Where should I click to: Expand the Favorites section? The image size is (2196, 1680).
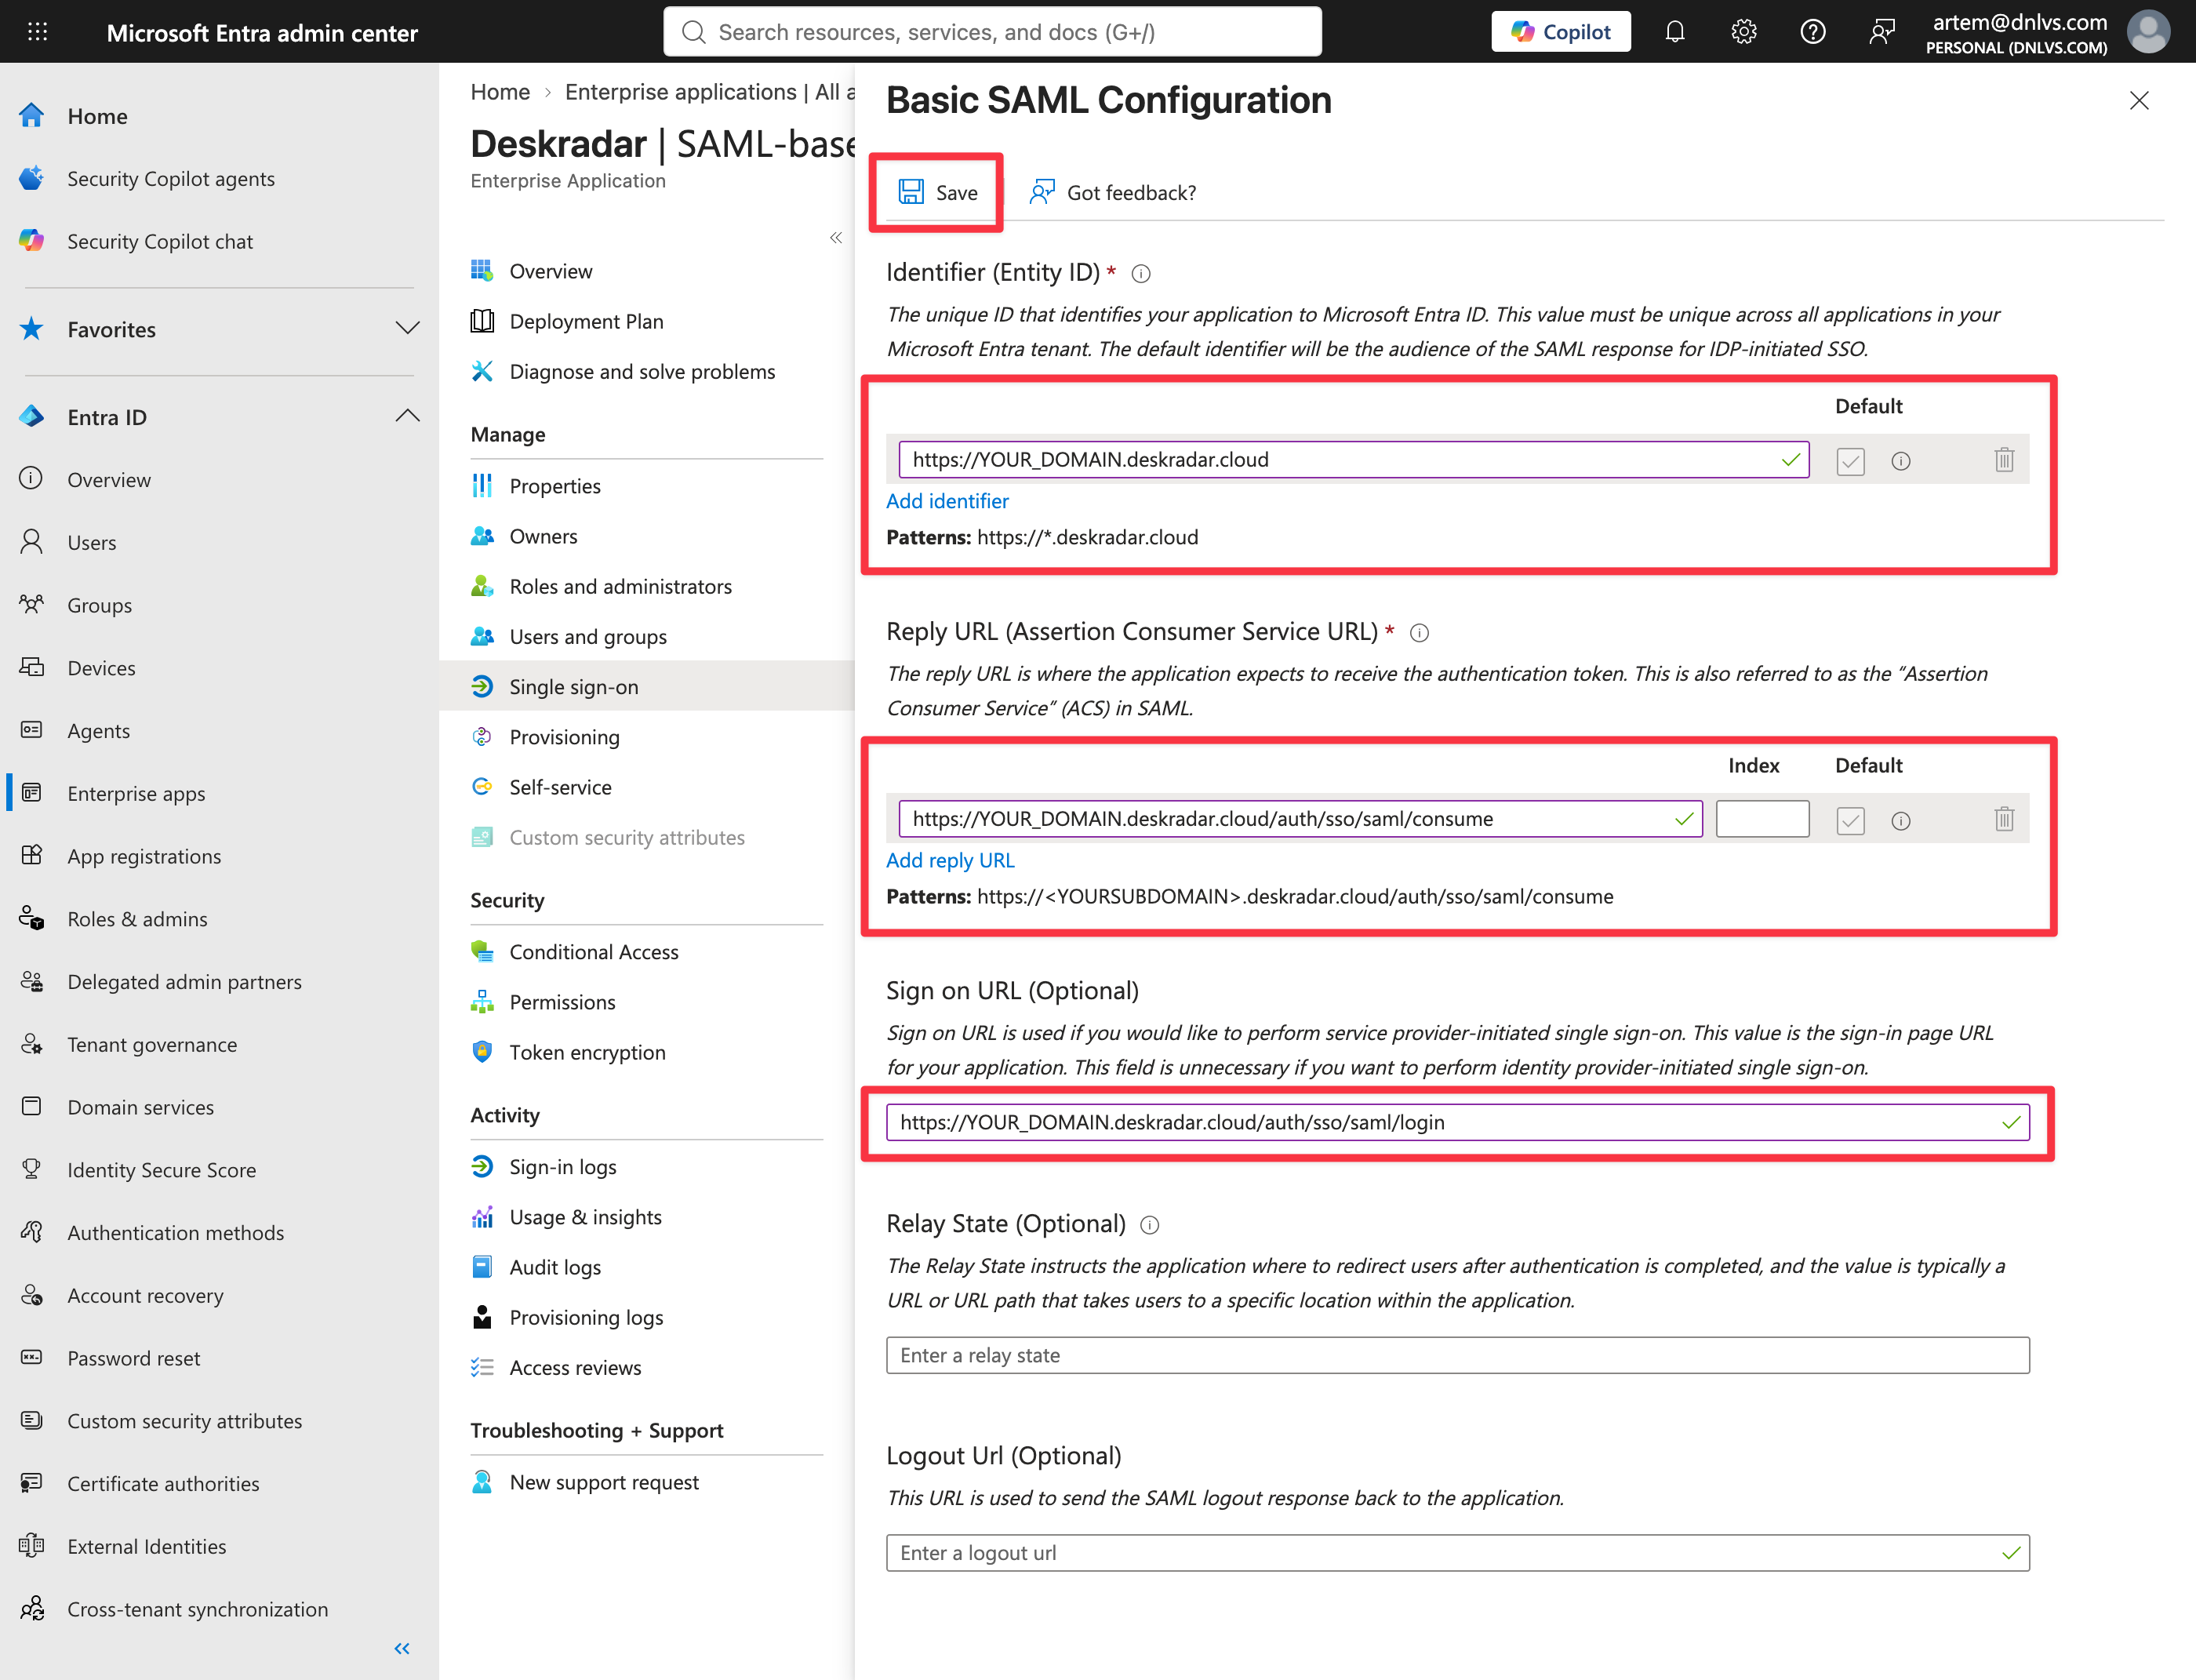407,329
